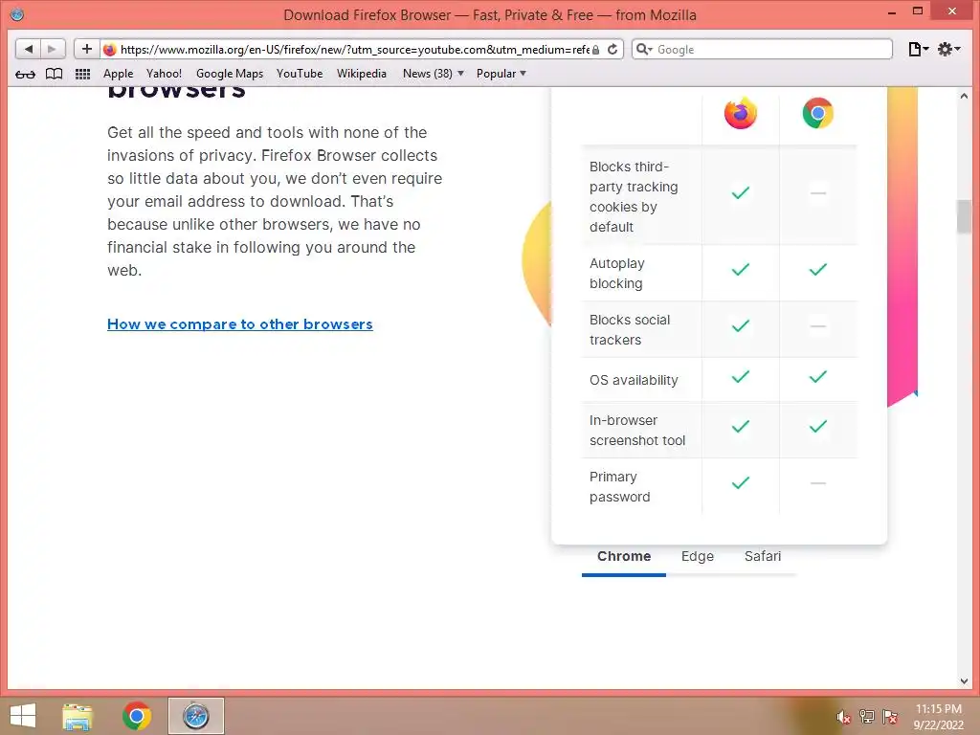Image resolution: width=980 pixels, height=735 pixels.
Task: Click the 'Primary password' row label
Action: point(619,486)
